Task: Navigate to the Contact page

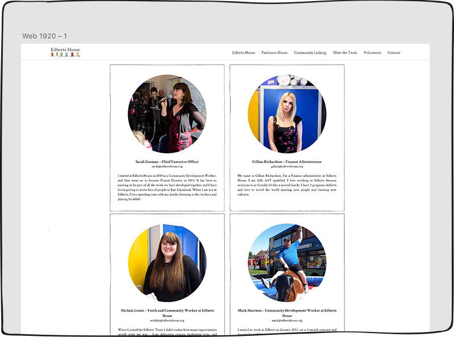Action: [x=394, y=53]
